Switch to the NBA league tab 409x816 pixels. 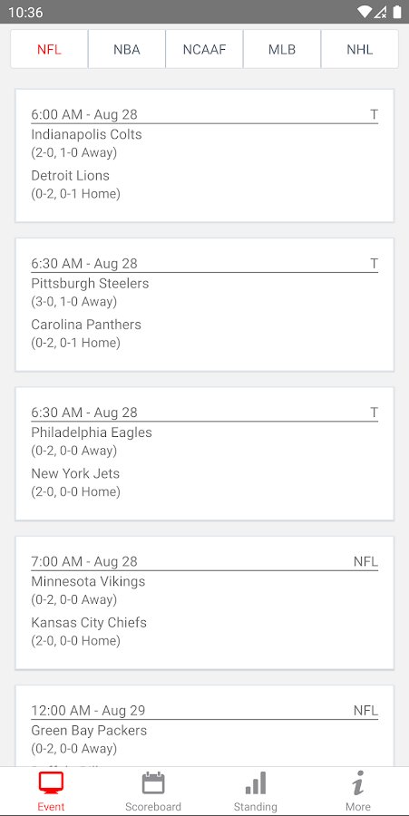[x=127, y=50]
